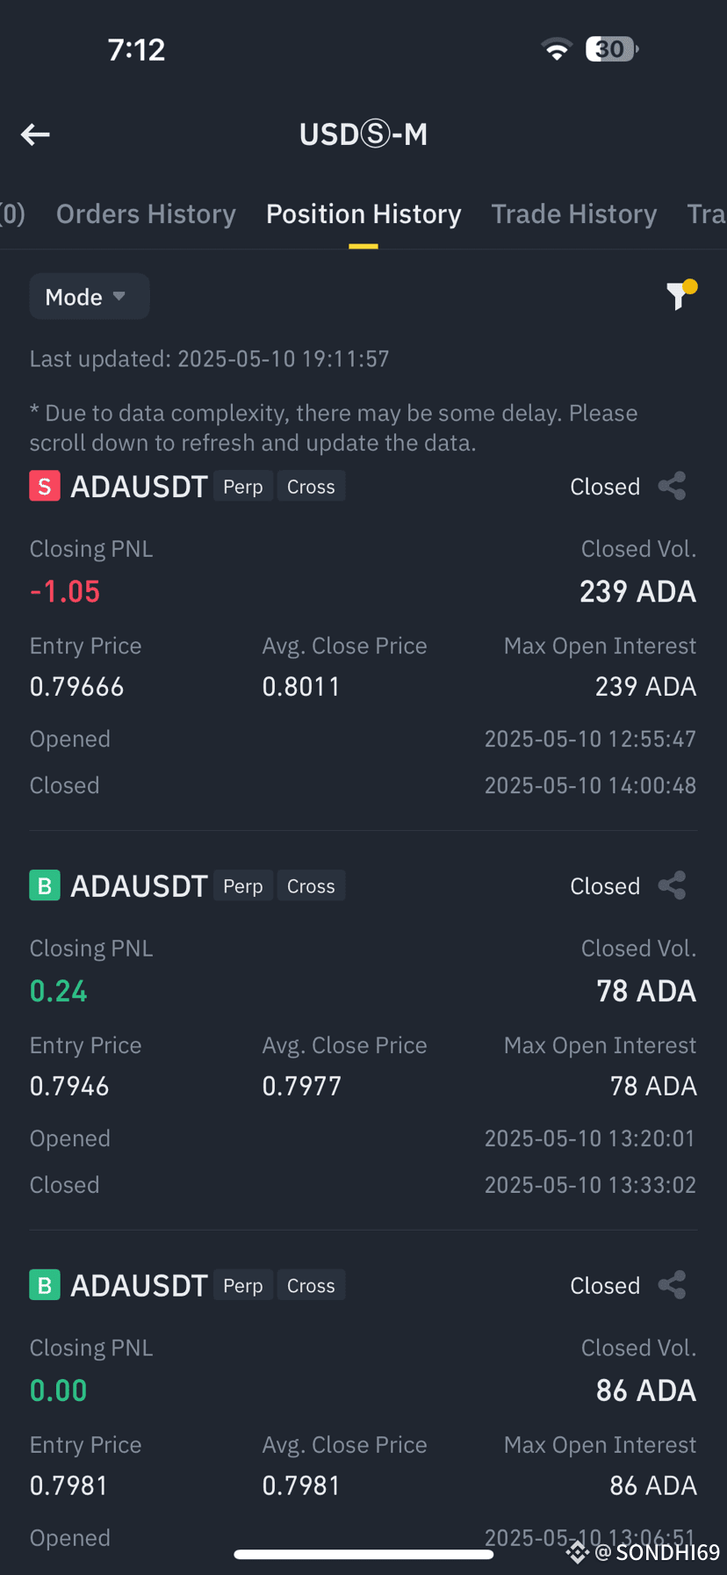This screenshot has width=727, height=1575.
Task: Tap the home indicator bar at bottom
Action: [x=363, y=1554]
